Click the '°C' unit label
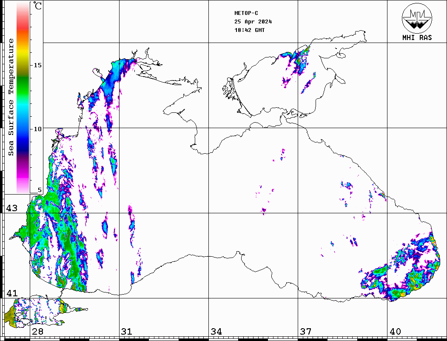This screenshot has height=341, width=447. (x=37, y=6)
